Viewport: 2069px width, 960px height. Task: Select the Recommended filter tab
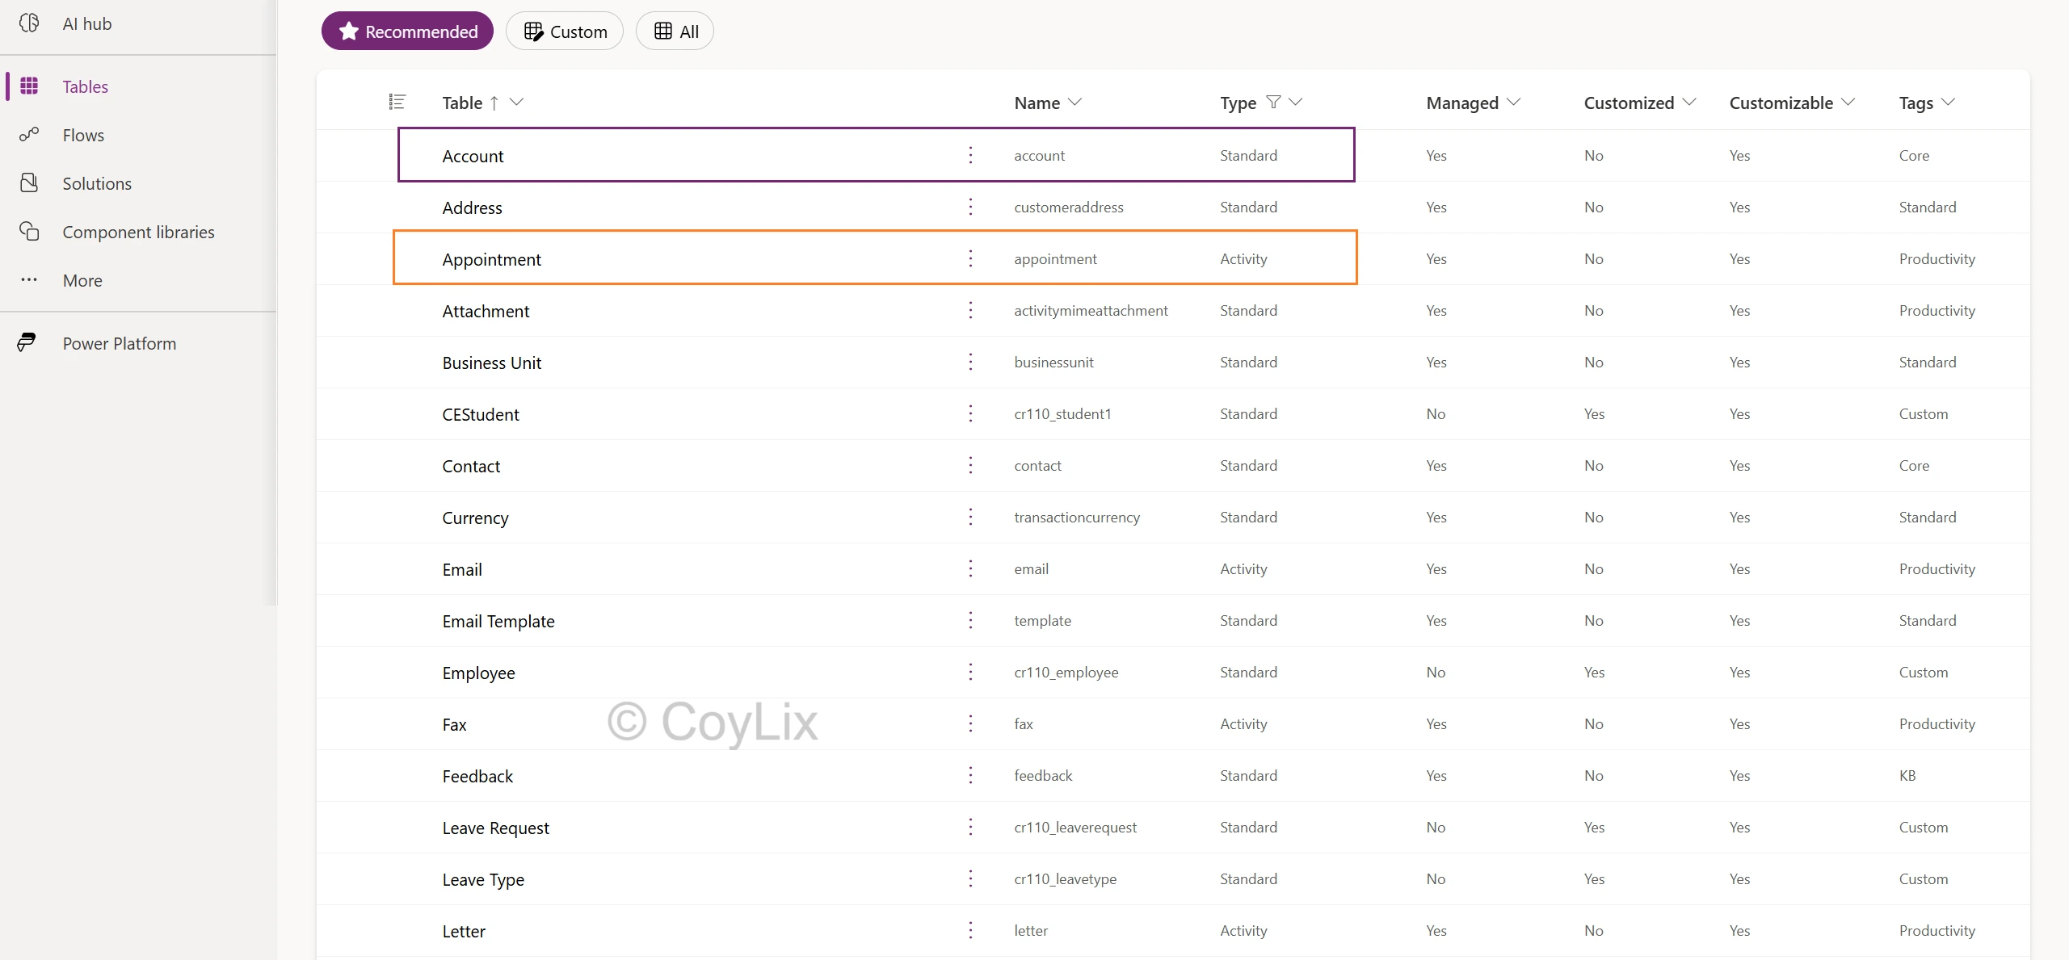click(x=407, y=31)
